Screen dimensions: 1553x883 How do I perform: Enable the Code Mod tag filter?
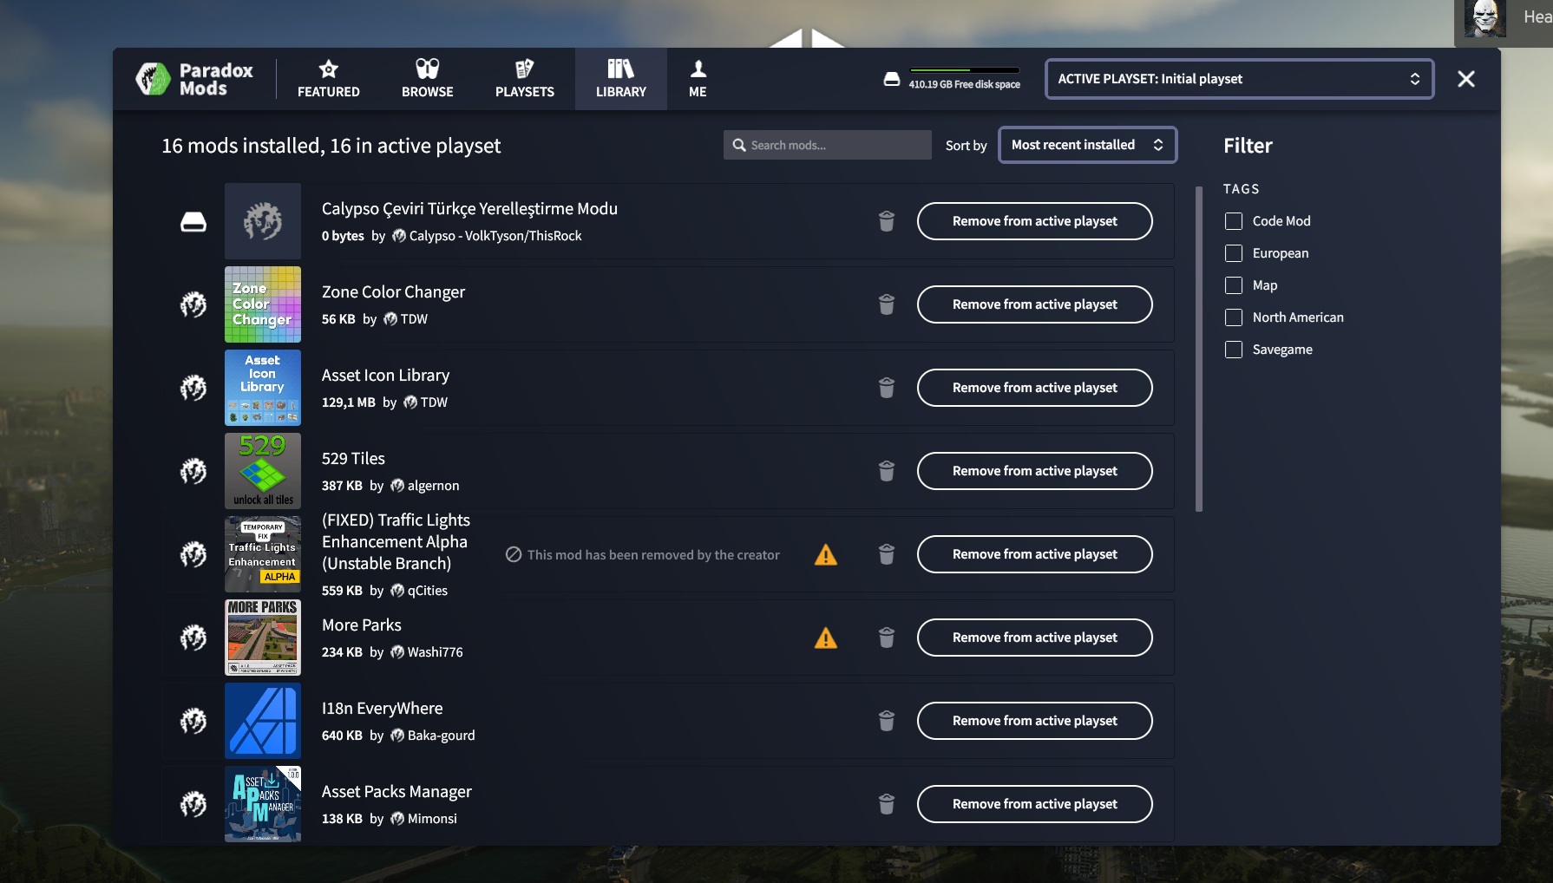1234,221
